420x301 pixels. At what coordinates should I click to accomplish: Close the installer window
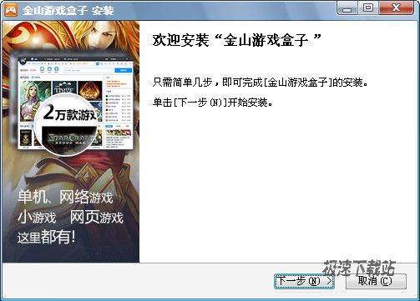397,8
